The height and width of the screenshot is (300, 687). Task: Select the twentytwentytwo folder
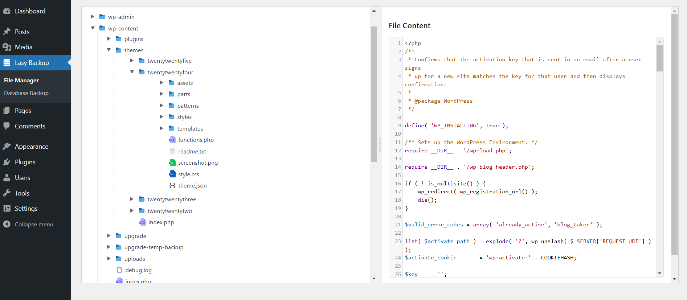169,211
